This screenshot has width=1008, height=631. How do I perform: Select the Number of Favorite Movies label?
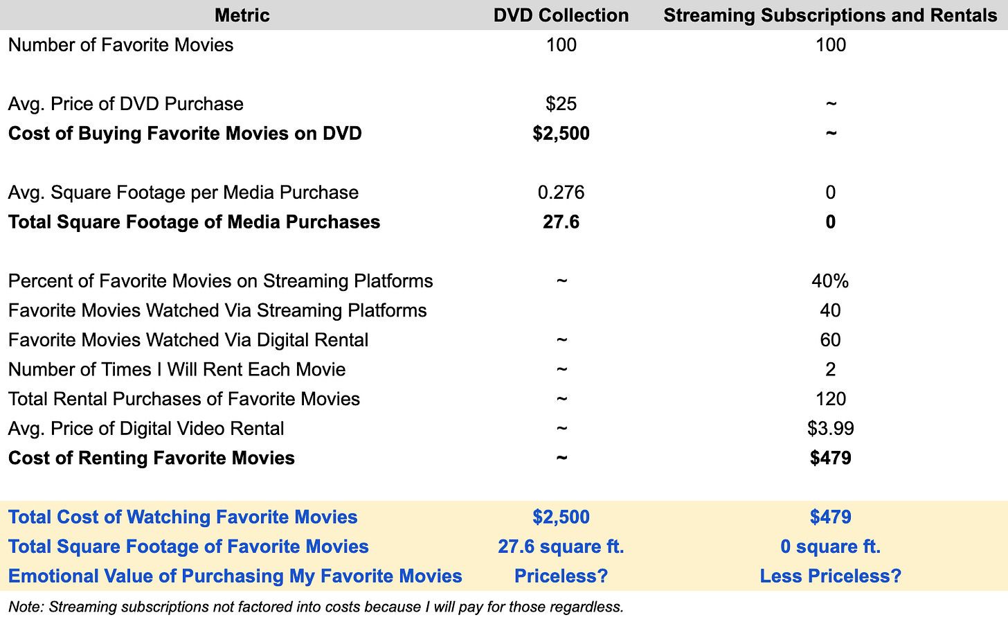(x=120, y=45)
